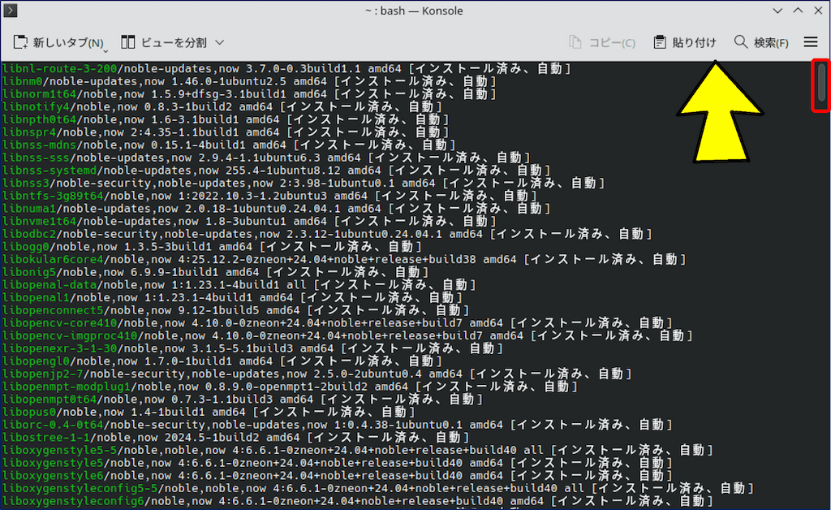Close the Konsole window
The width and height of the screenshot is (831, 510).
816,11
